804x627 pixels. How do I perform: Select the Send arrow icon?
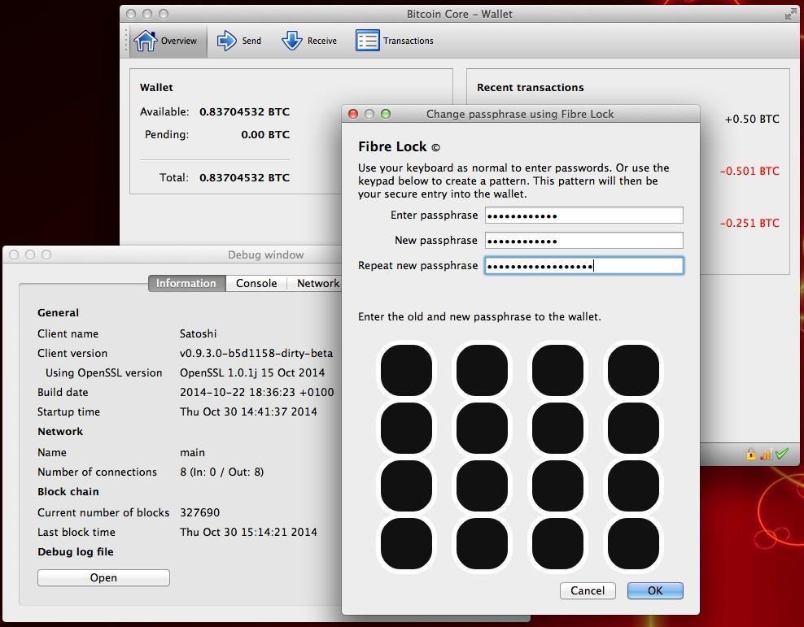coord(226,41)
